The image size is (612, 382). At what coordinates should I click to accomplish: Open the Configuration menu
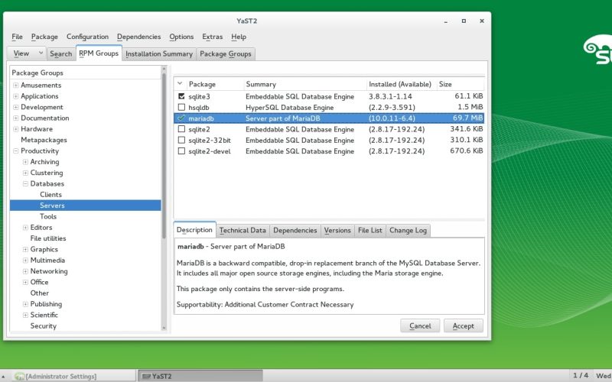(87, 37)
